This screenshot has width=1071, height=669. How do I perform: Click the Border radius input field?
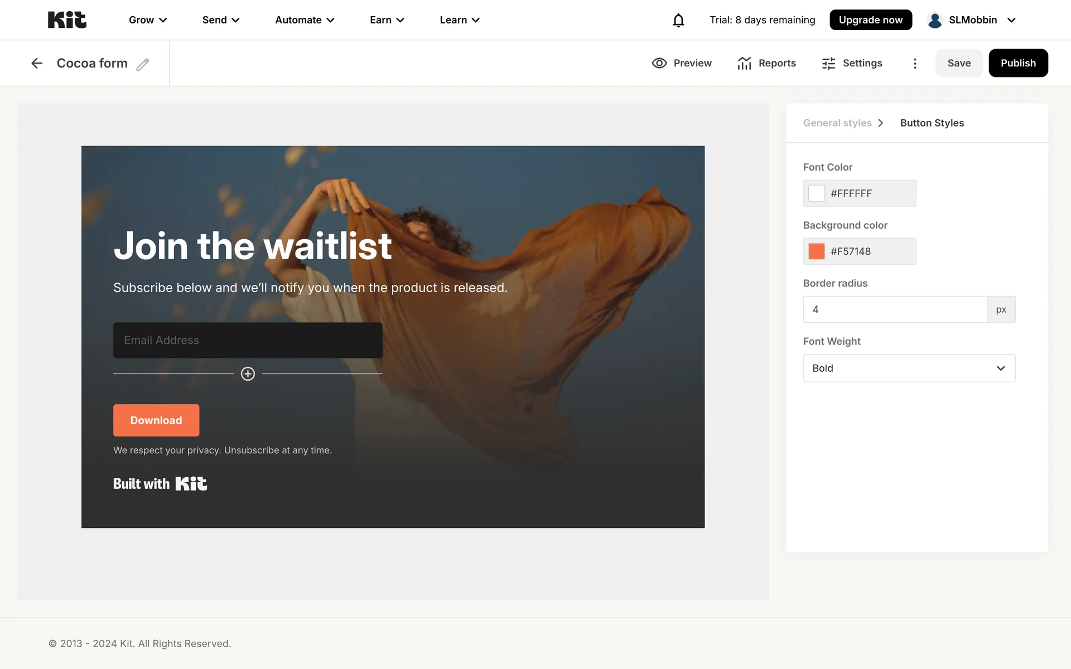(895, 309)
